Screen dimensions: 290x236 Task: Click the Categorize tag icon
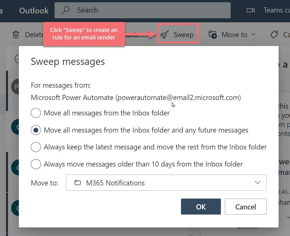(x=274, y=35)
